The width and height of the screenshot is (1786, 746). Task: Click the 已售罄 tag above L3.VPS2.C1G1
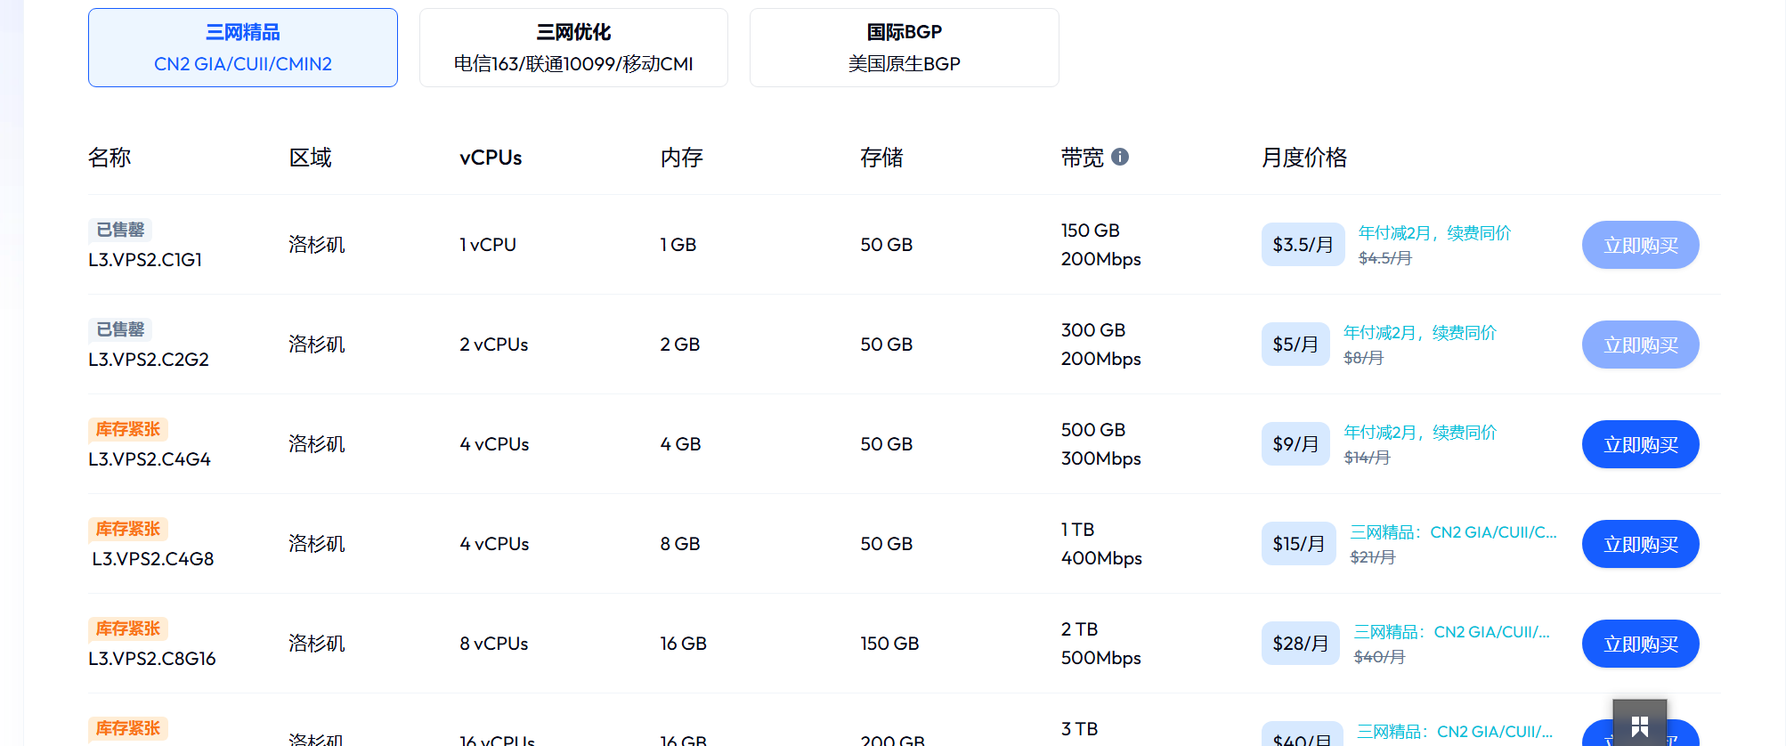pos(120,230)
